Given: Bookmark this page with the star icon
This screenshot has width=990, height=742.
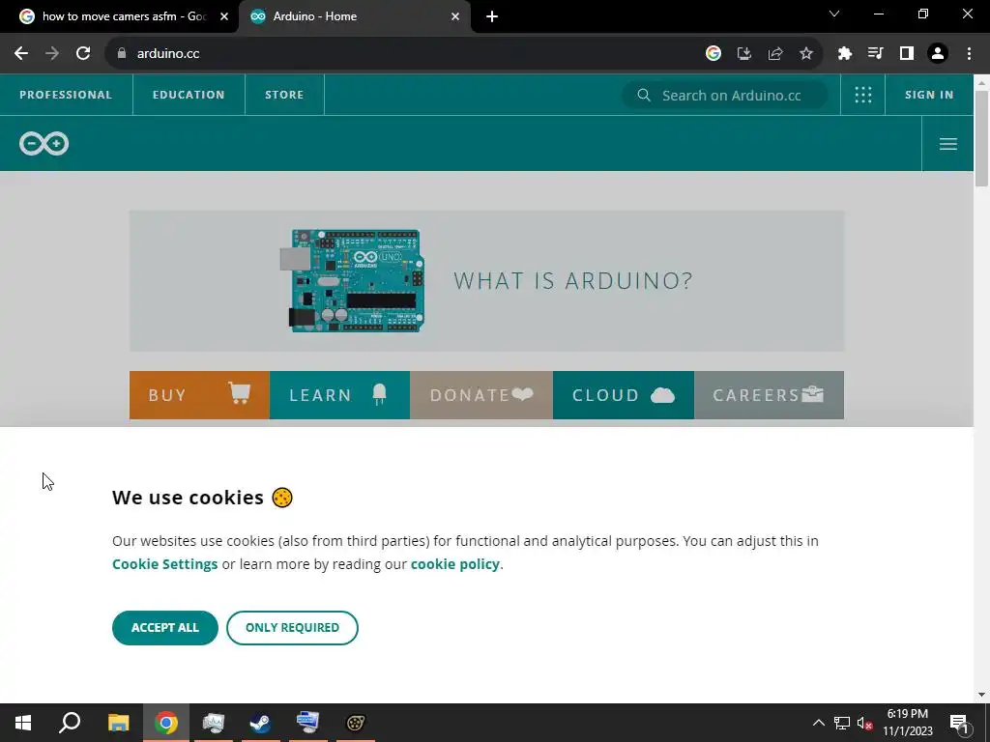Looking at the screenshot, I should (x=805, y=54).
